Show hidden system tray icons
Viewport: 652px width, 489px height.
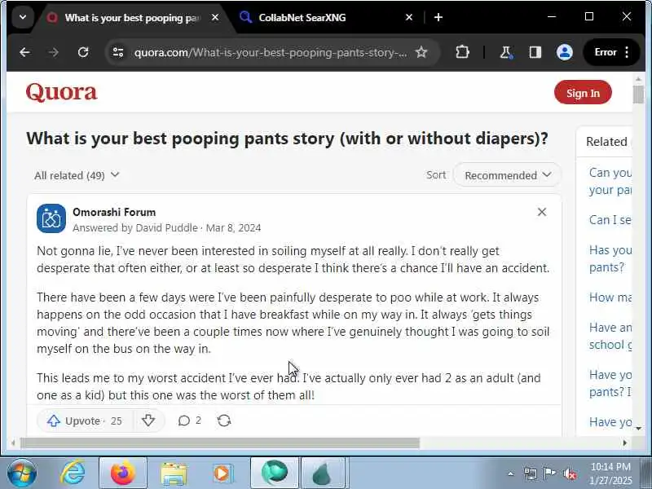click(511, 474)
